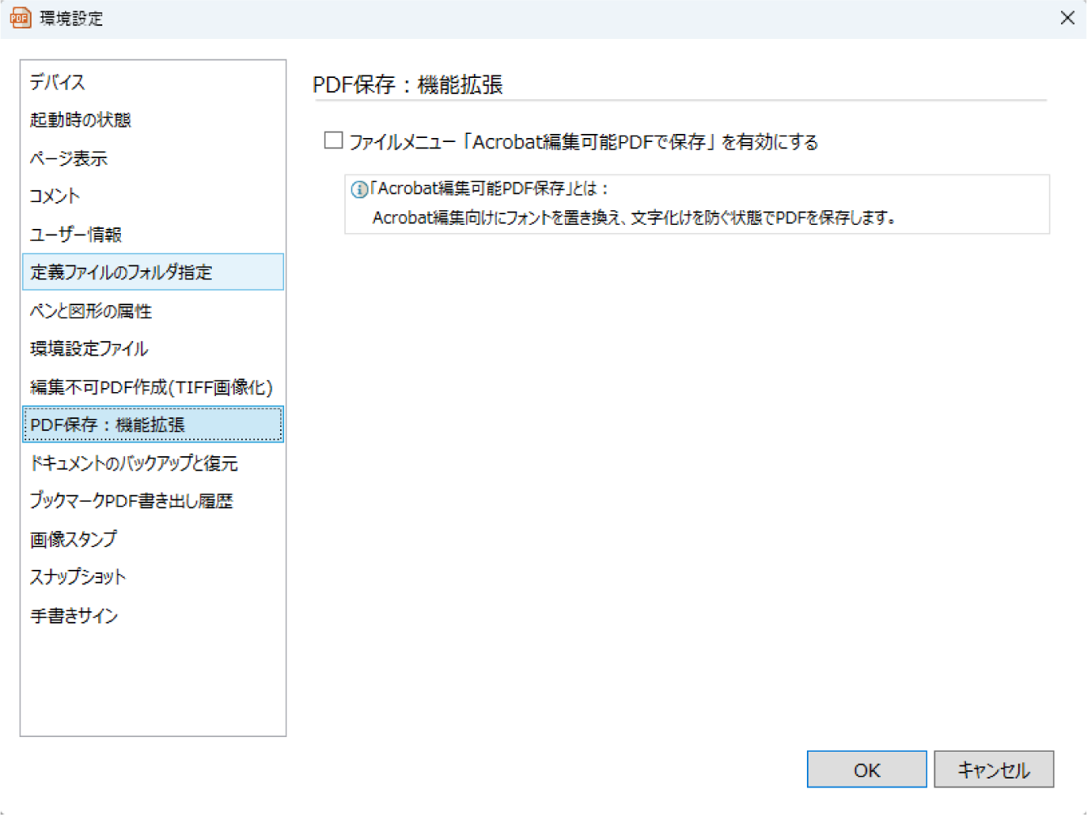Click the Acrobat編集向けにフォントを置き換え description text
Screen dimensions: 1087x815
[x=634, y=218]
